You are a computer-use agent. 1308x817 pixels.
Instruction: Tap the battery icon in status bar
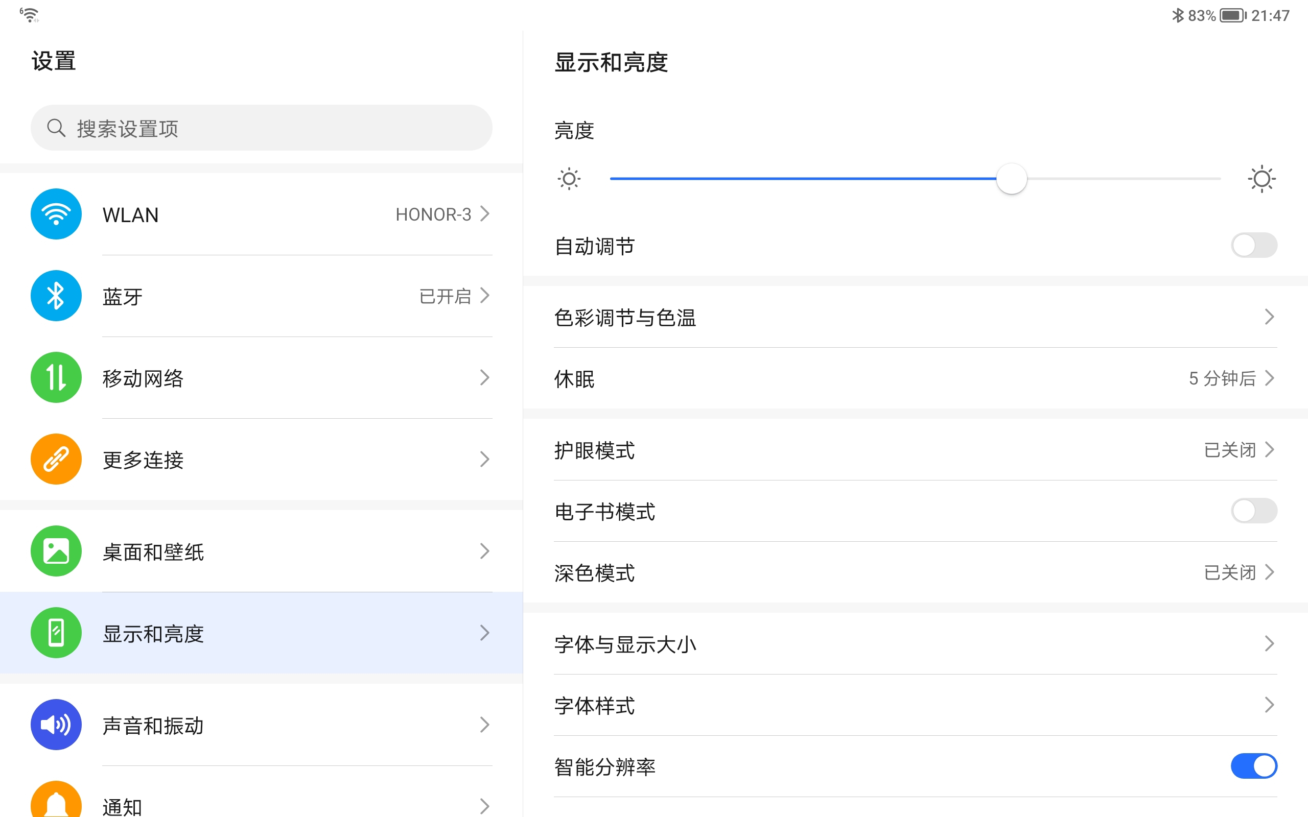tap(1233, 15)
